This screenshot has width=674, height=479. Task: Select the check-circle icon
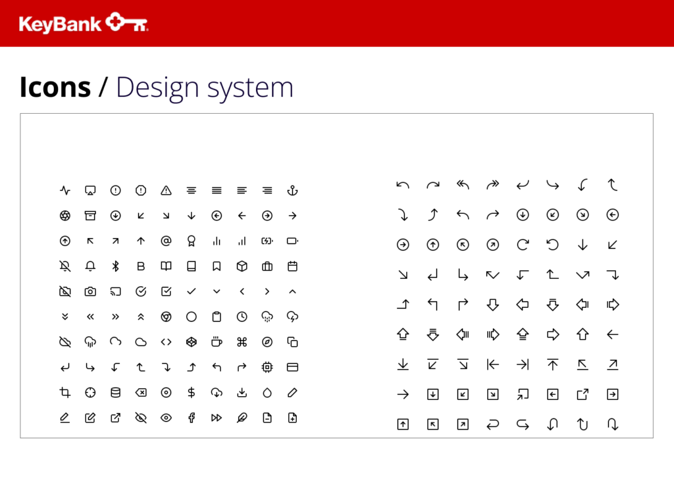tap(141, 291)
